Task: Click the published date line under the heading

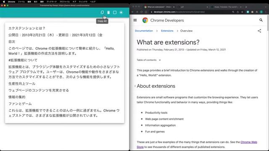Action: pos(181,49)
